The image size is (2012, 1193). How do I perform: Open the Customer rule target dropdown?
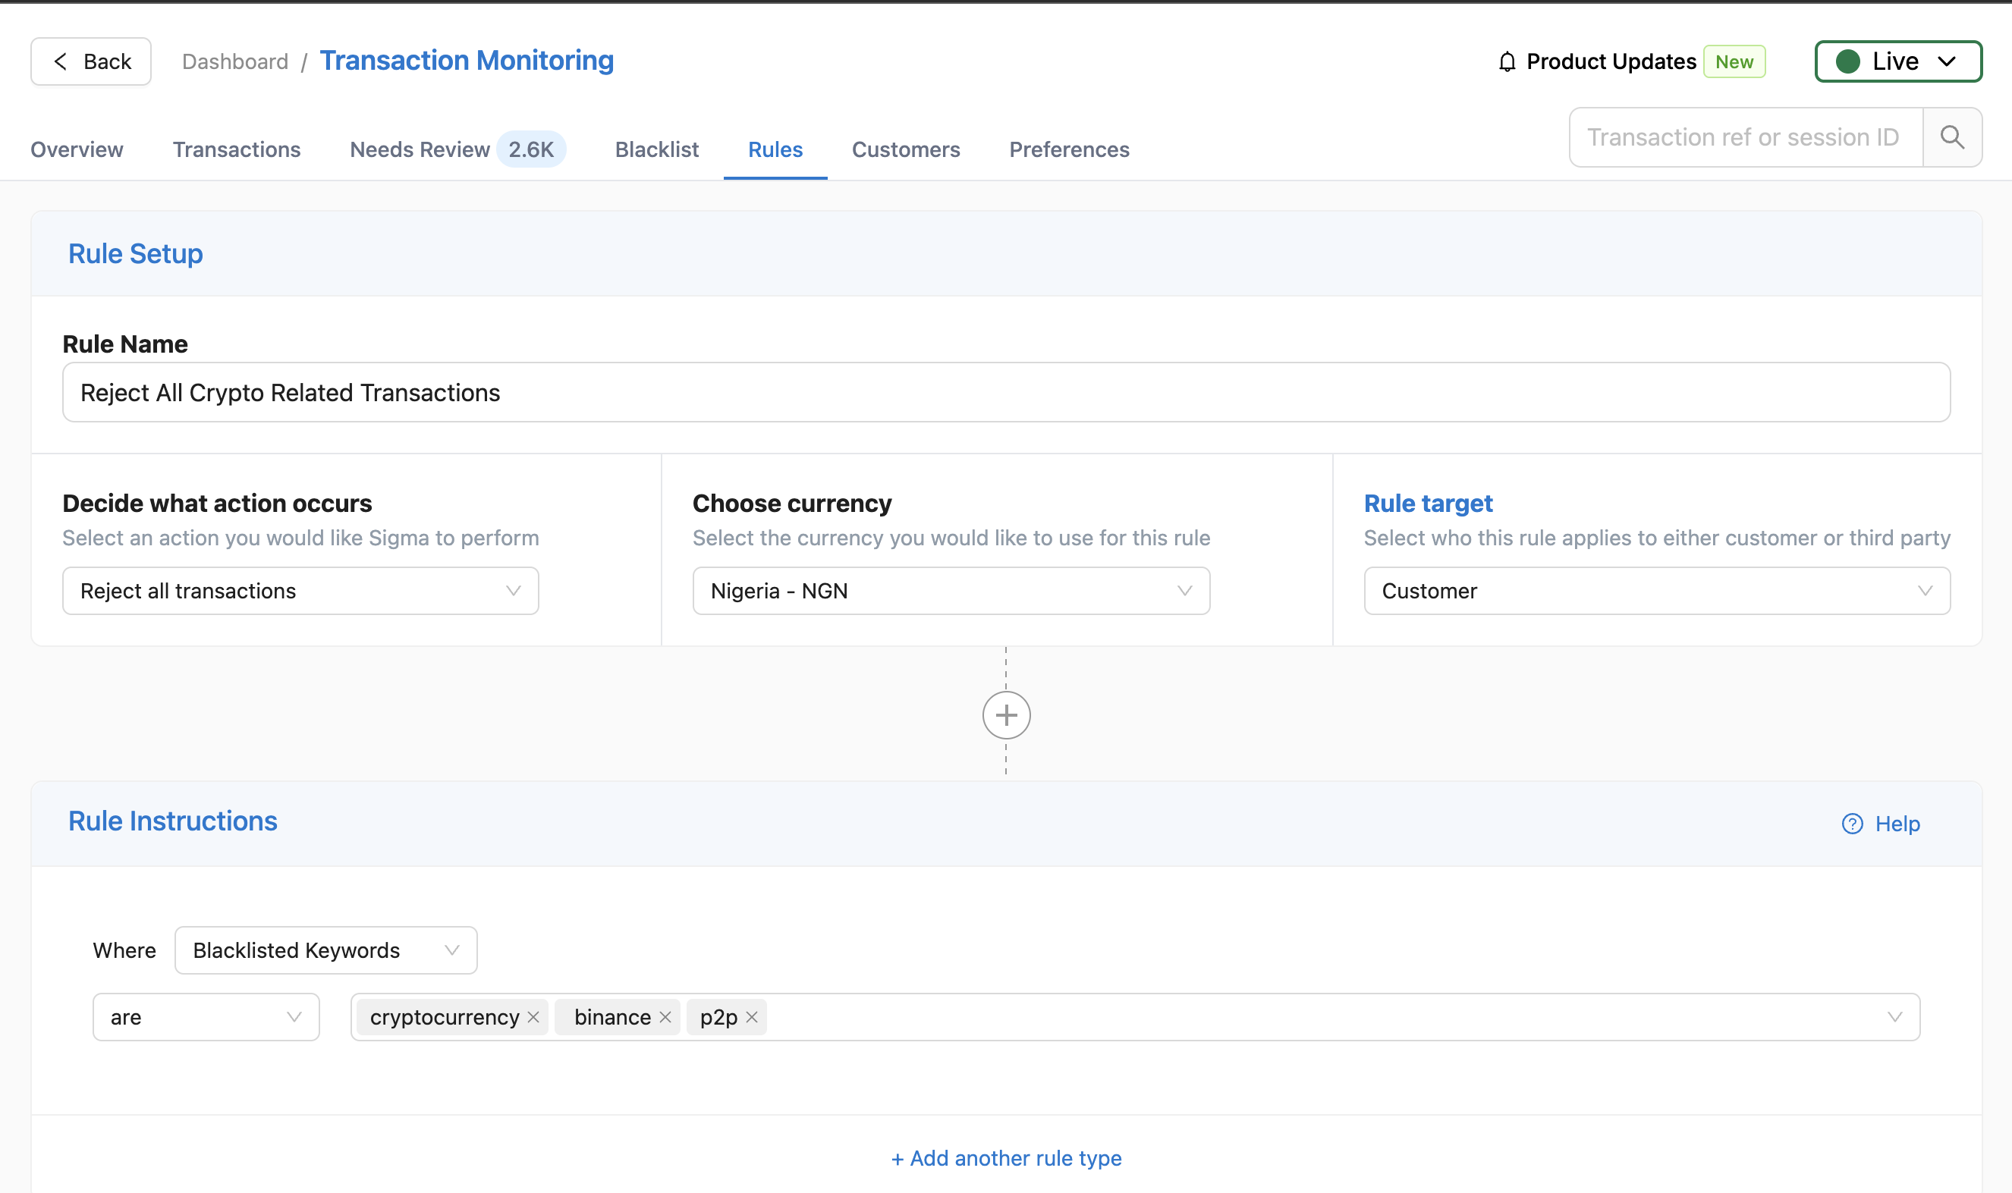pyautogui.click(x=1657, y=591)
